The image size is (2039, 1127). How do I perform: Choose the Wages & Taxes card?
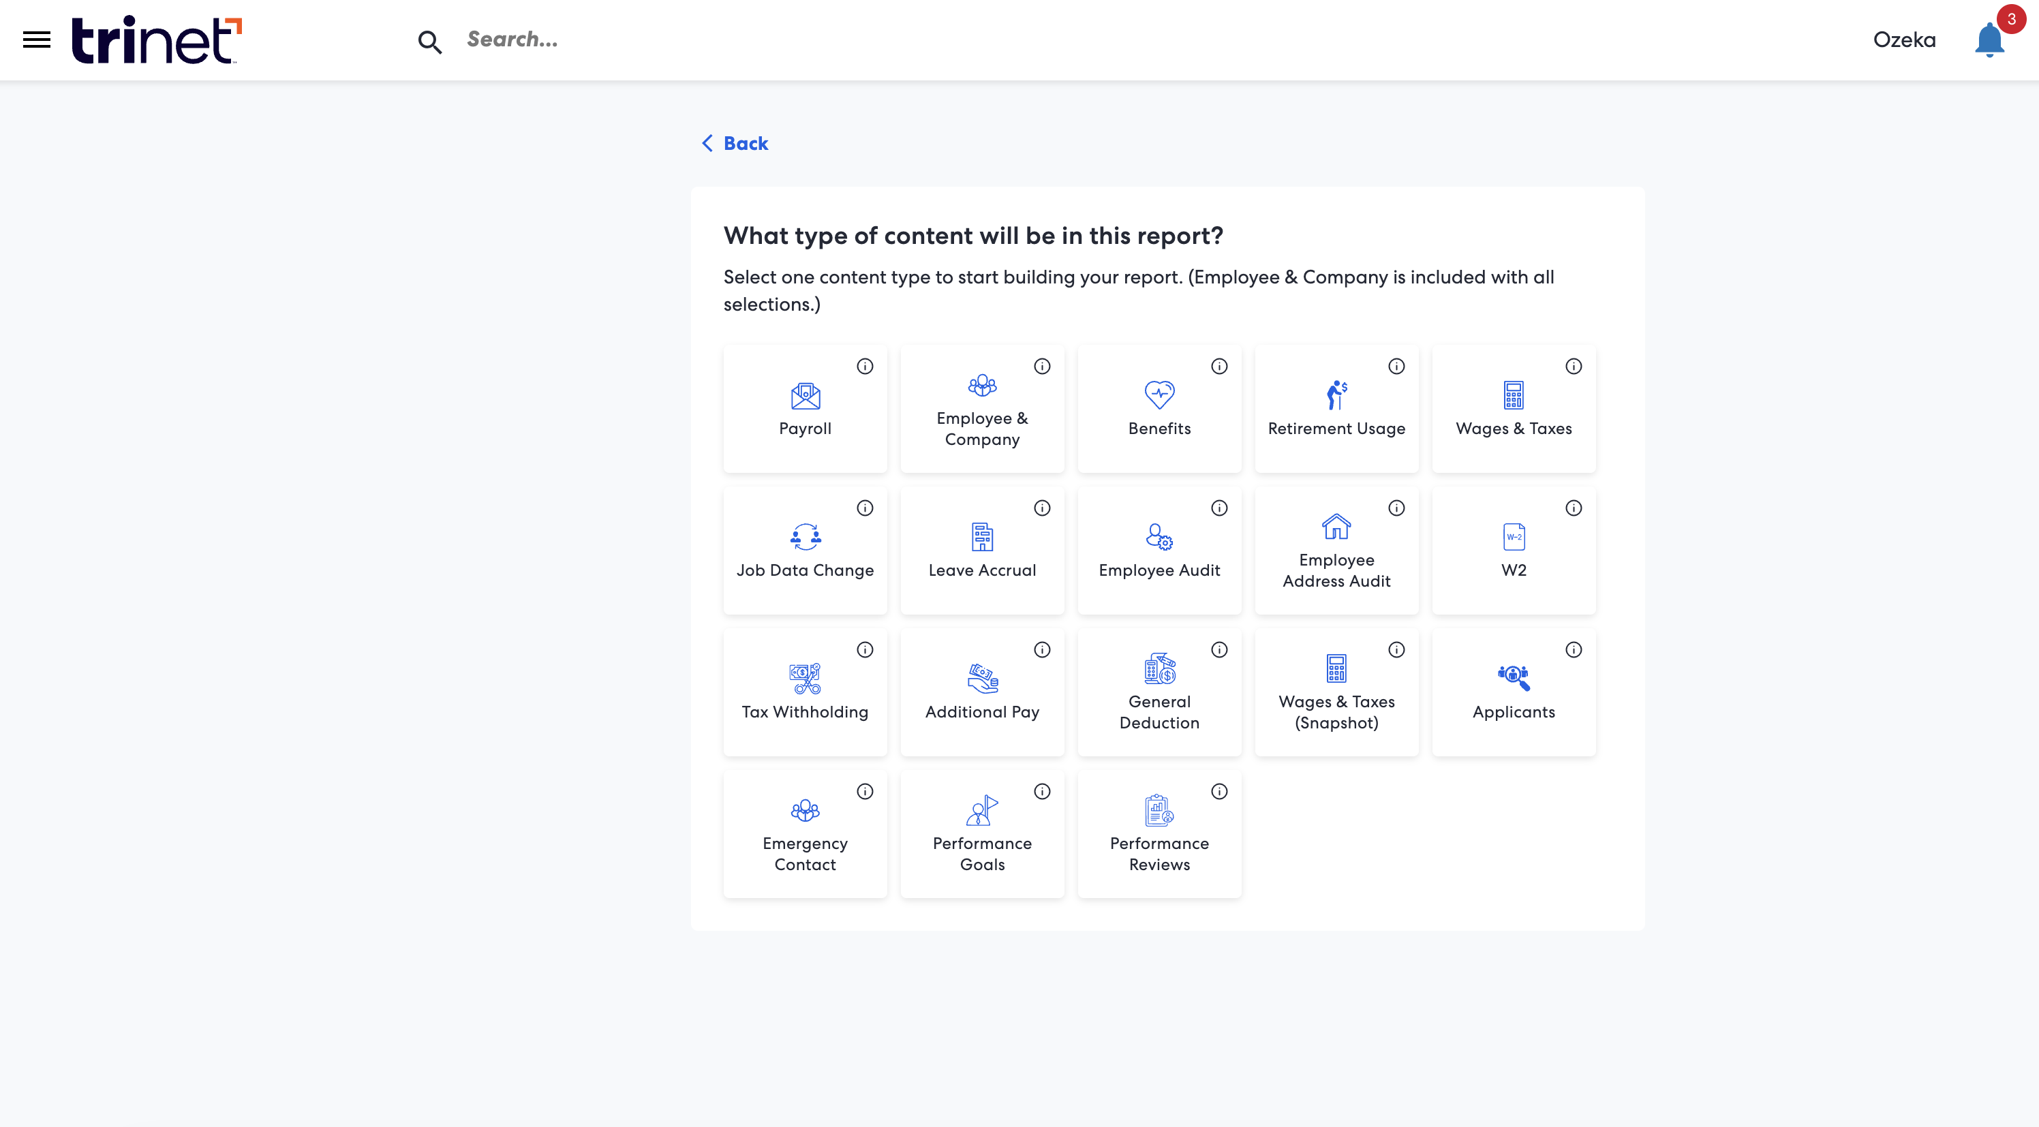(1514, 410)
